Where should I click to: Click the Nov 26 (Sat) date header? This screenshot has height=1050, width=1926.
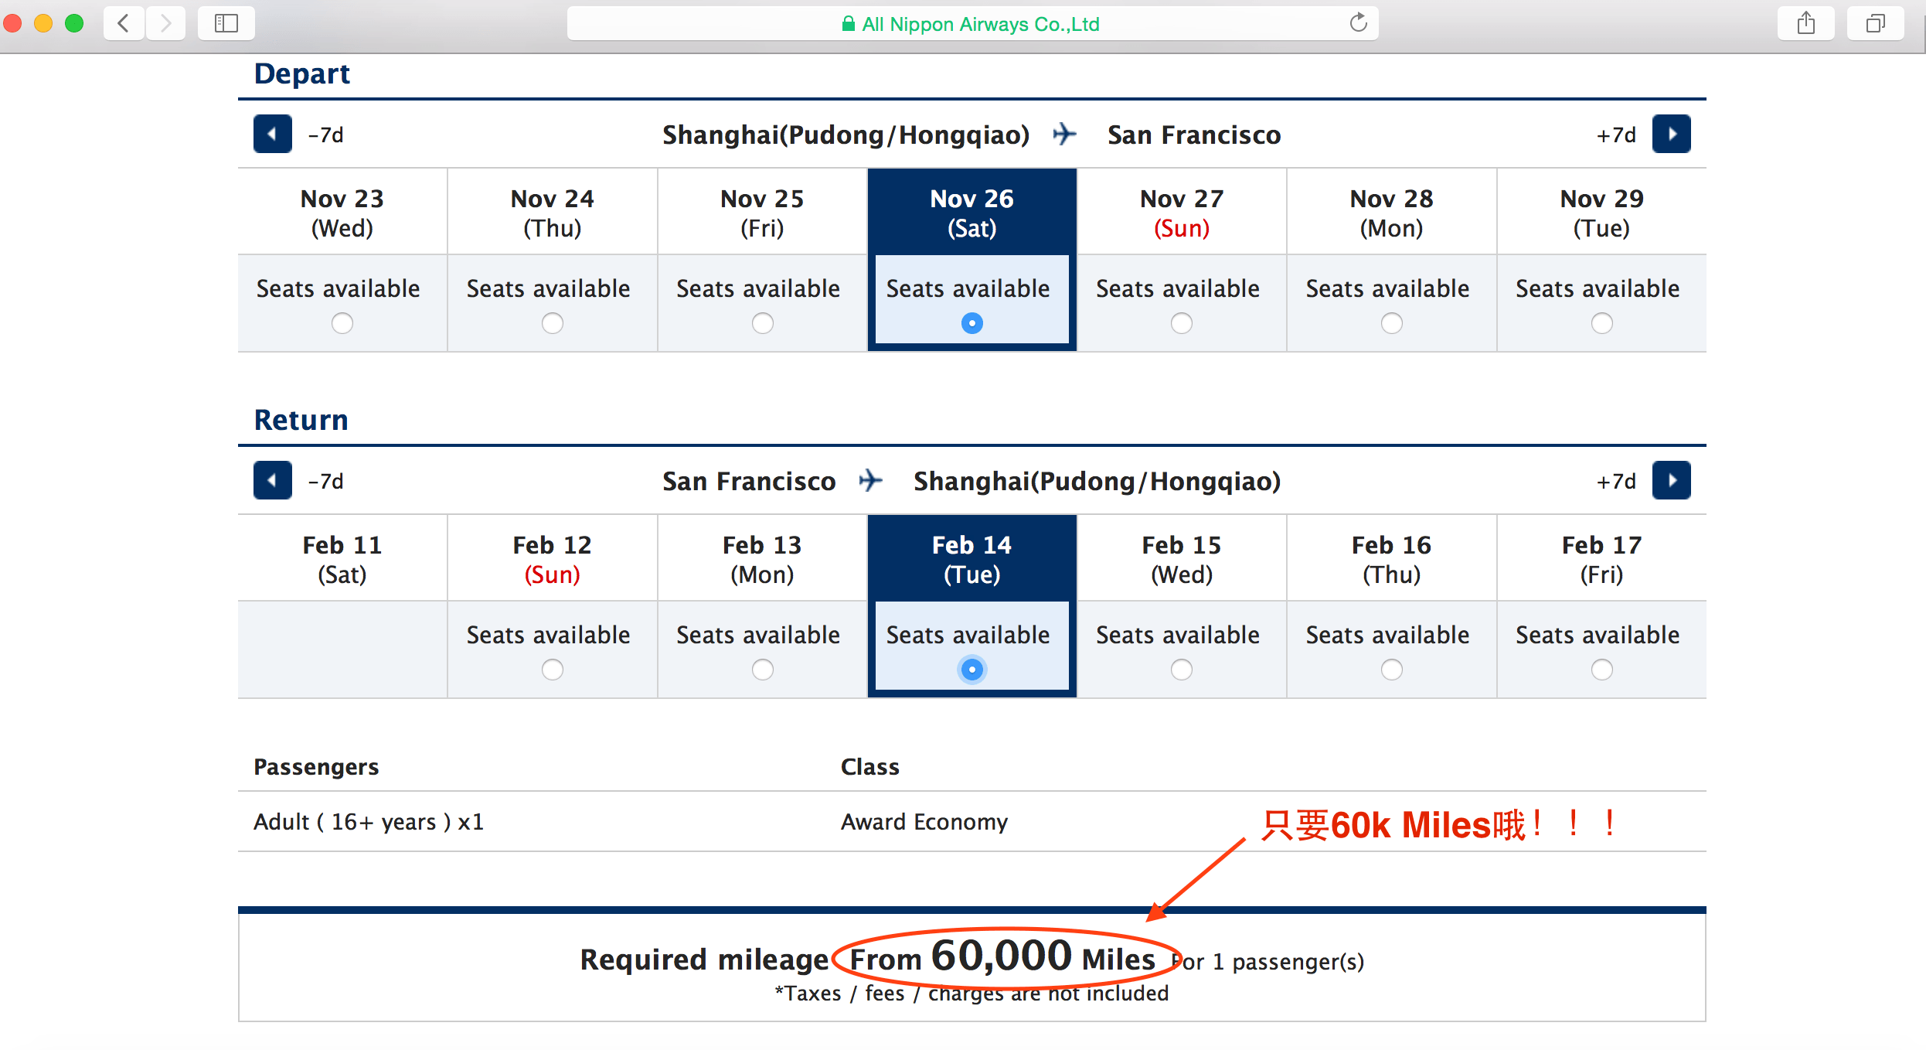coord(972,213)
